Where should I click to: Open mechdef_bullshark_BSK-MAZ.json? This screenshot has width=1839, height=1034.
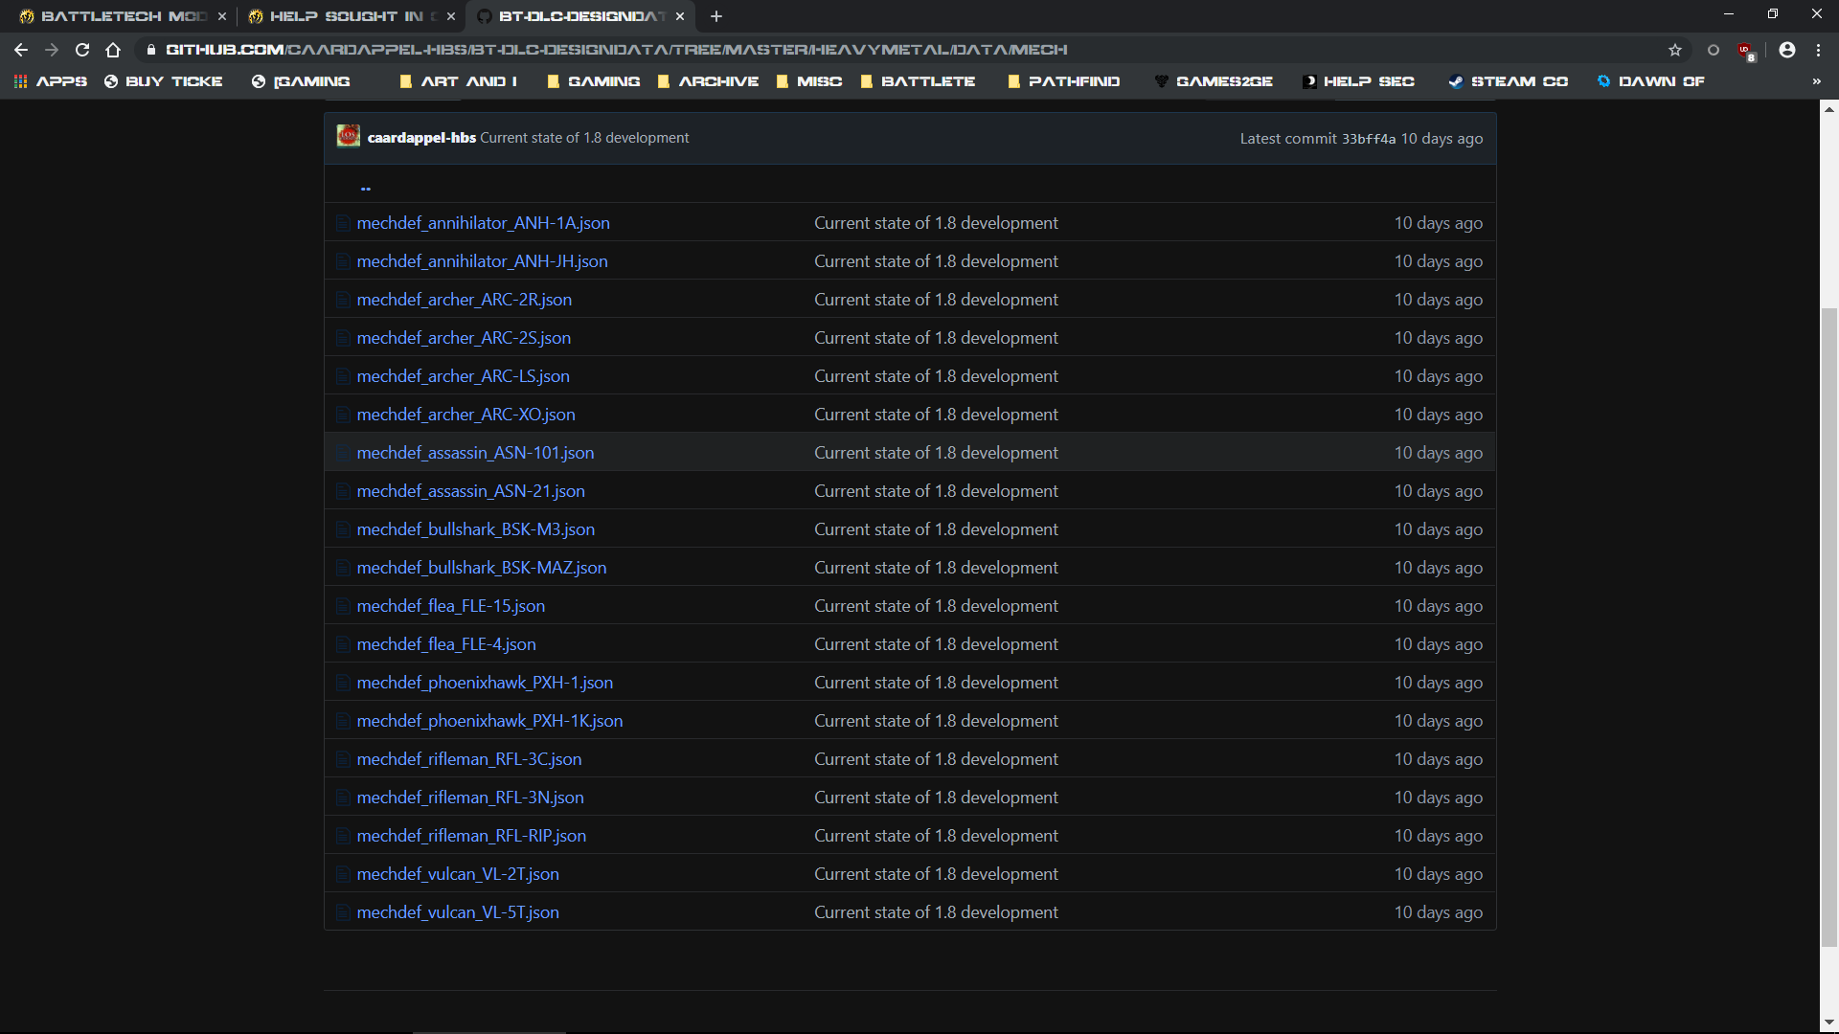click(x=482, y=568)
